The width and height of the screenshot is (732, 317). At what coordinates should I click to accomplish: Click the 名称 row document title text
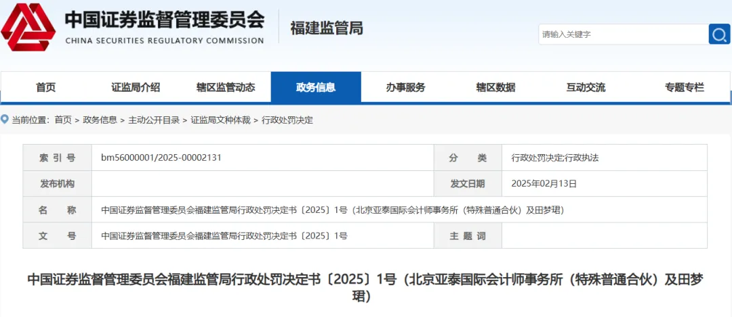click(333, 210)
